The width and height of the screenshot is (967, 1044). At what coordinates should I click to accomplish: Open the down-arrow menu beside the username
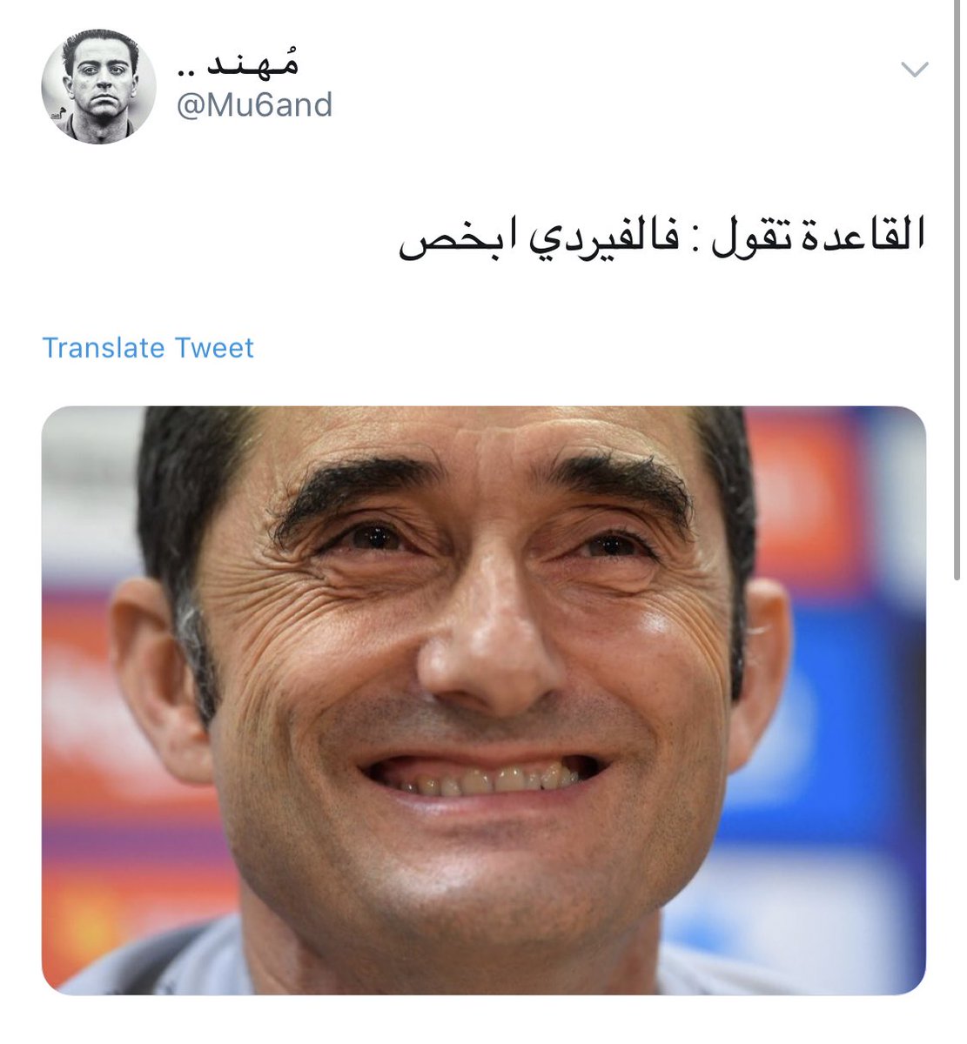point(916,70)
